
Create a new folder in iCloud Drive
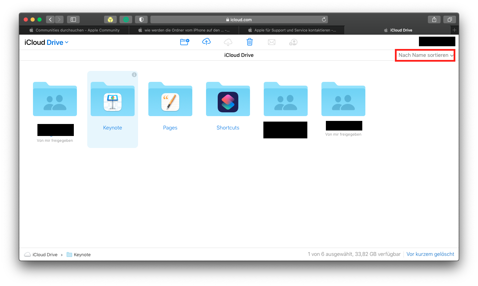pyautogui.click(x=185, y=42)
